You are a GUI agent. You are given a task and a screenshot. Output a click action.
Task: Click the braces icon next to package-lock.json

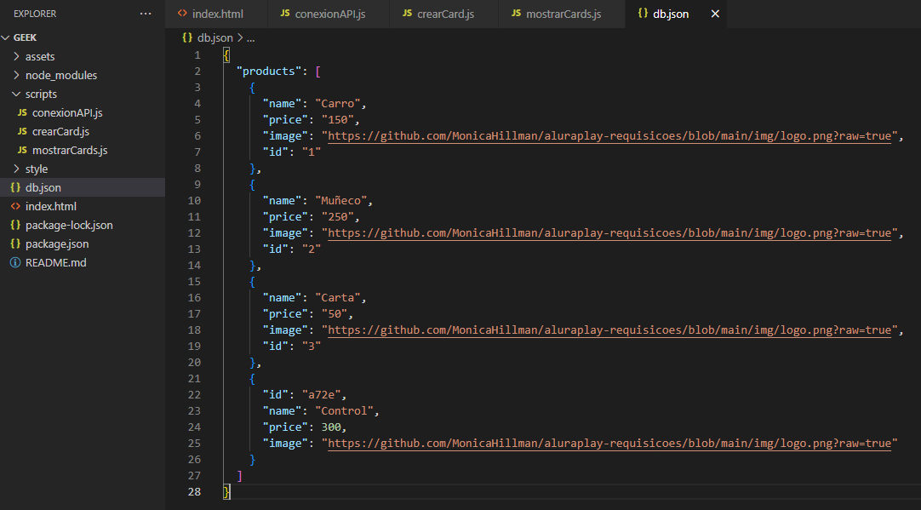tap(15, 226)
